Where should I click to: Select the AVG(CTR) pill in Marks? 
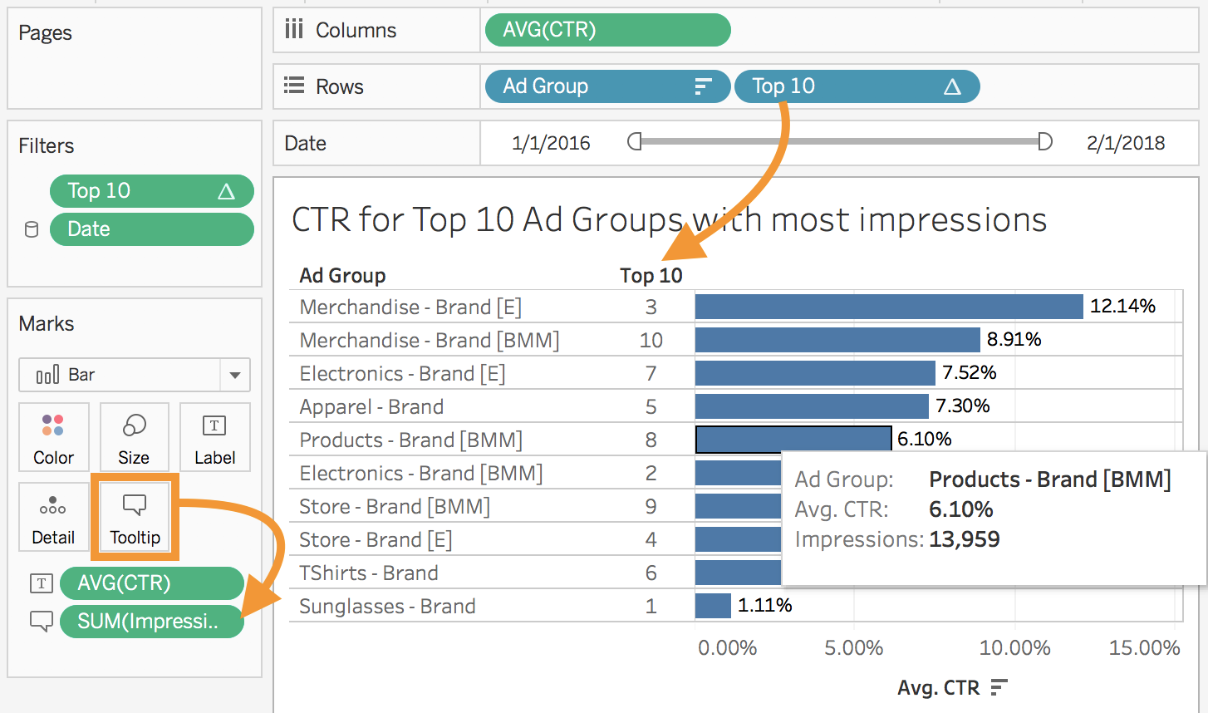[x=152, y=583]
